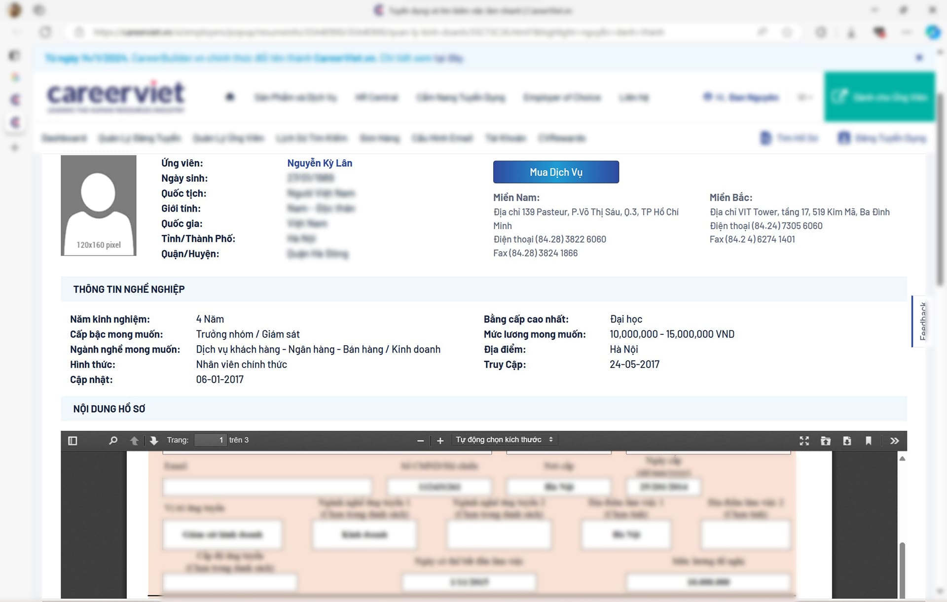The height and width of the screenshot is (602, 947).
Task: Open Quản Lý Ứng Viên tab
Action: pyautogui.click(x=228, y=138)
